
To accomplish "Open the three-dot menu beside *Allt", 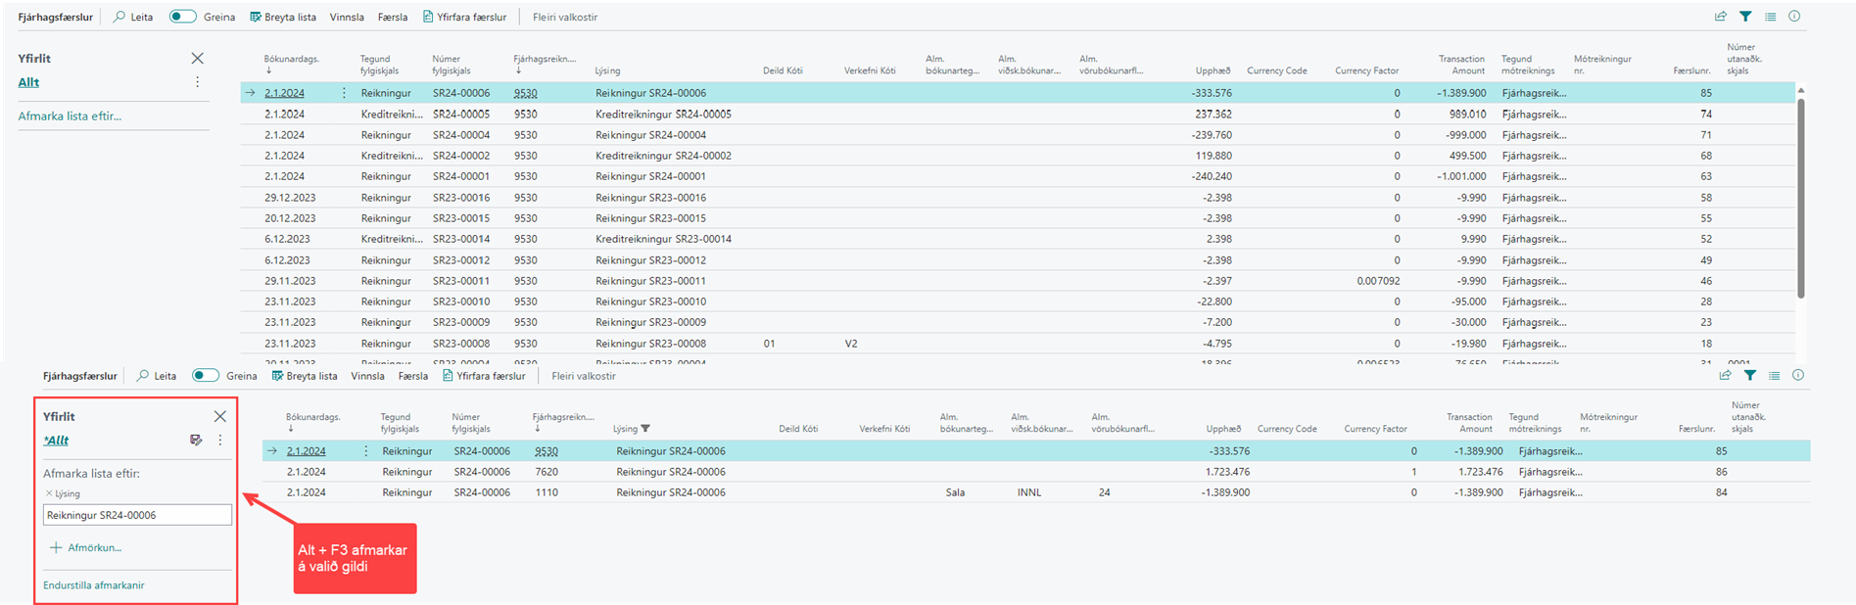I will (220, 441).
